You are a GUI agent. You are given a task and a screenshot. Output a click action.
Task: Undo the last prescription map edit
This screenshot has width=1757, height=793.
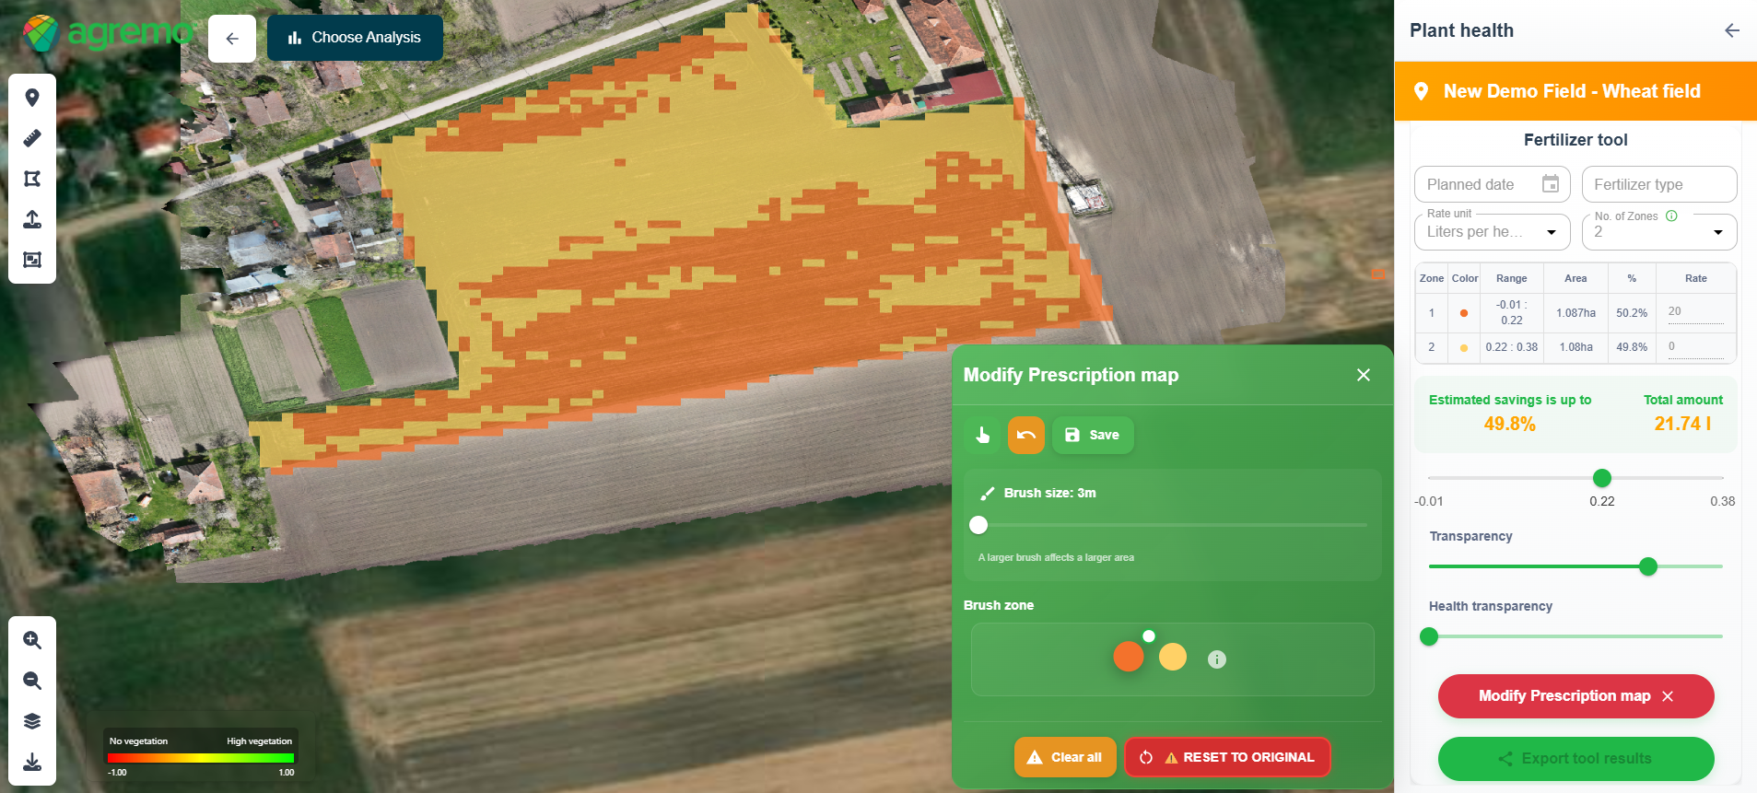1026,435
